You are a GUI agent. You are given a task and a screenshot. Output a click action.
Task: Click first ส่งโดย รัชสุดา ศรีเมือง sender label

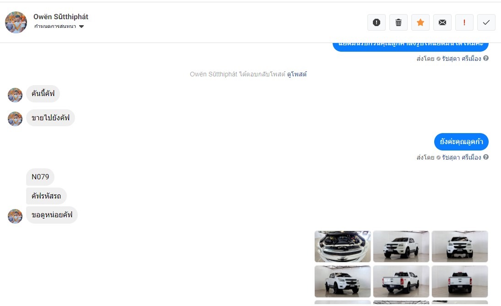click(448, 59)
